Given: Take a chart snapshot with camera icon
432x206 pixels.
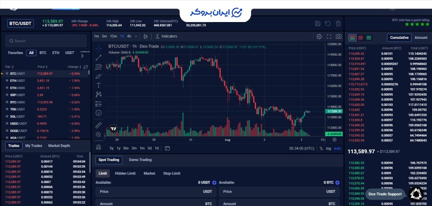Looking at the screenshot, I should coord(338,36).
